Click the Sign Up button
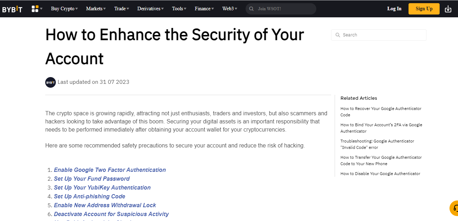 [424, 9]
